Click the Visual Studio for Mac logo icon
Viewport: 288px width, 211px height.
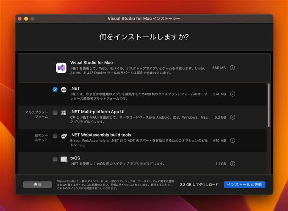(x=61, y=68)
